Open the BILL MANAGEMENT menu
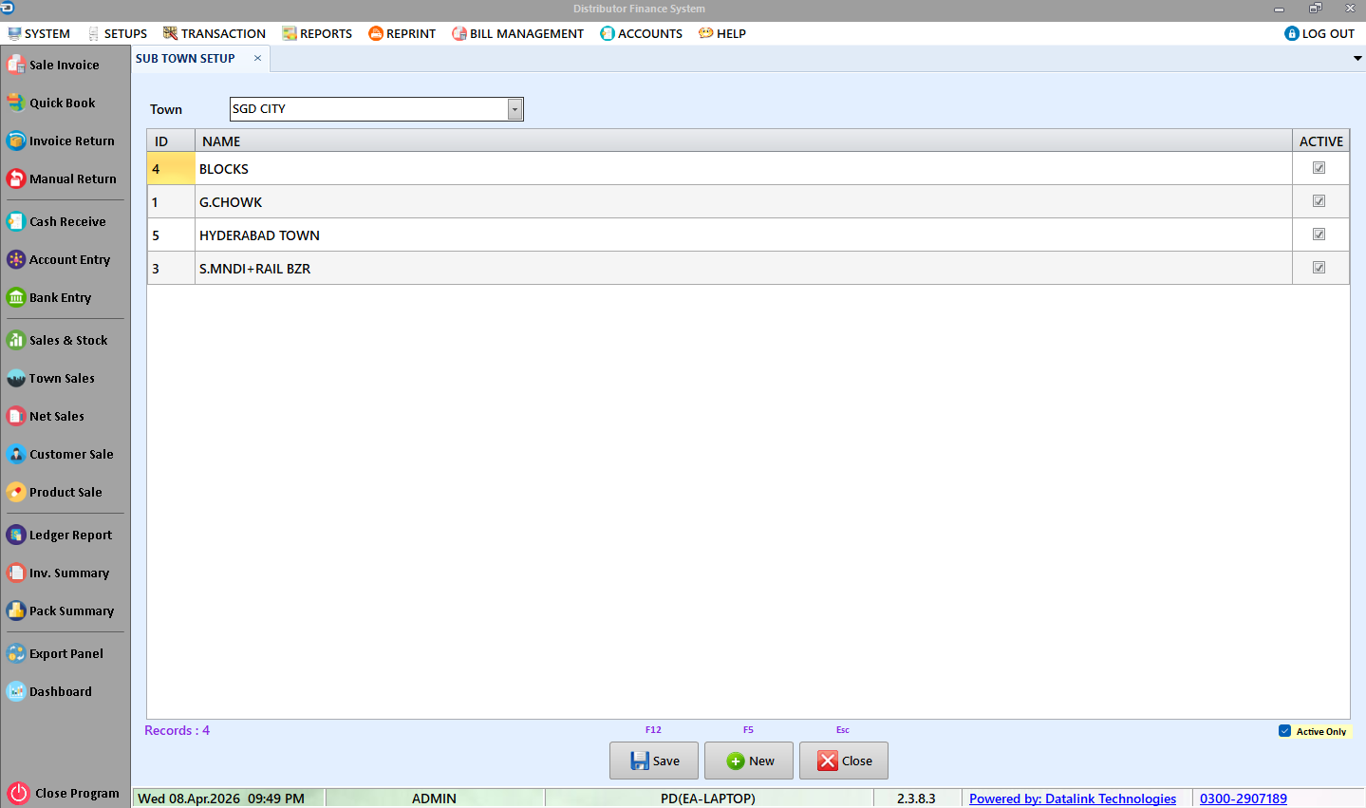The image size is (1366, 808). 518,33
